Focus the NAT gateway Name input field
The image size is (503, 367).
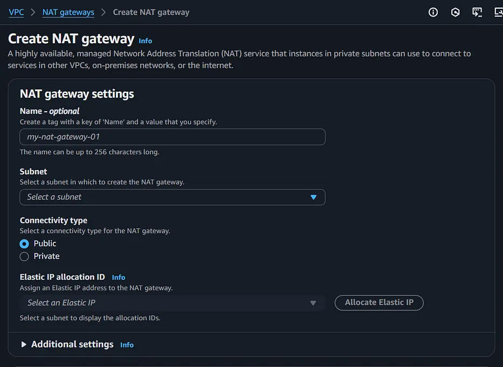pos(173,137)
